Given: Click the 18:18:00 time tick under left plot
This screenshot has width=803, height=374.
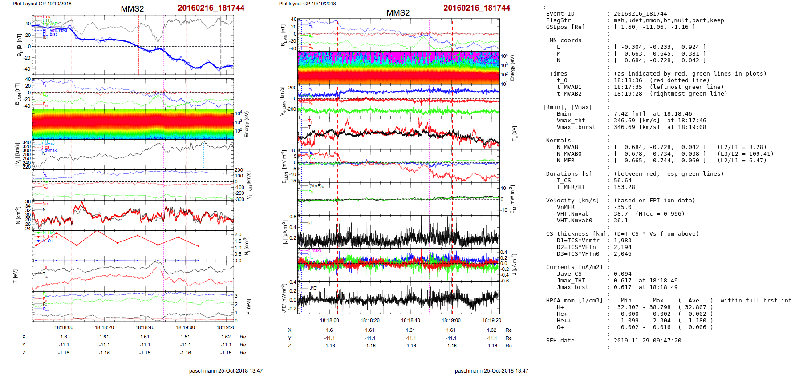Looking at the screenshot, I should tap(64, 327).
